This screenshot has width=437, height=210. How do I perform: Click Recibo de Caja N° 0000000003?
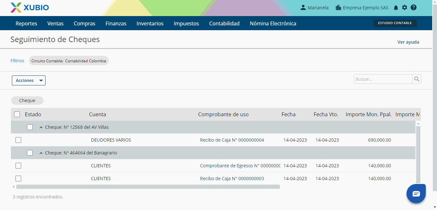(x=232, y=179)
